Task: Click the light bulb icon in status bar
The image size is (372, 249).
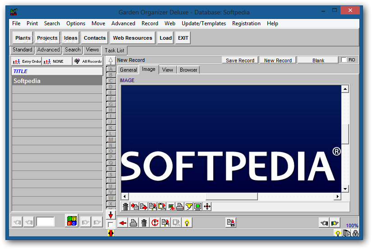Action: click(x=338, y=233)
